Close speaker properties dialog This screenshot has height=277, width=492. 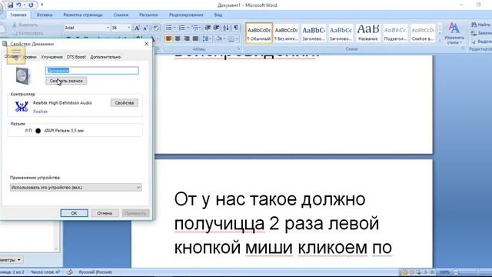point(146,44)
